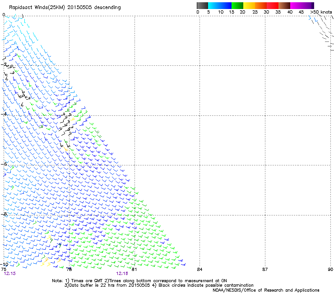Click the green 15-20 knots color band
The width and height of the screenshot is (334, 293).
[x=237, y=5]
